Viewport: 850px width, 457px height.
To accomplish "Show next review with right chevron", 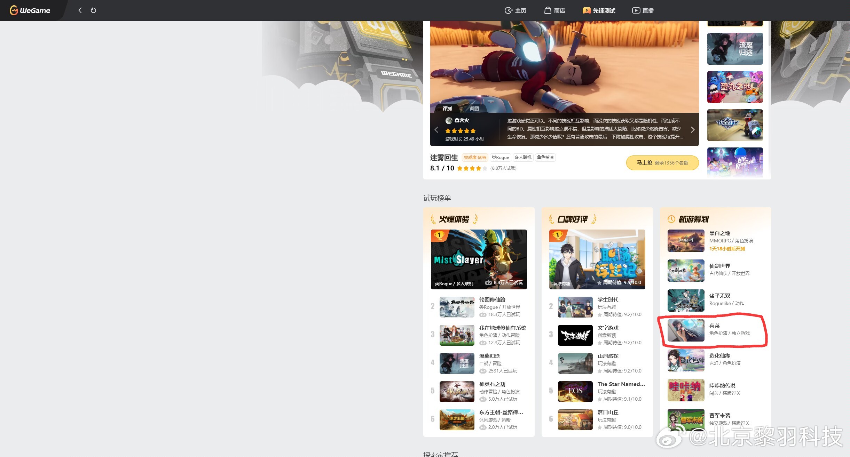I will click(x=693, y=129).
